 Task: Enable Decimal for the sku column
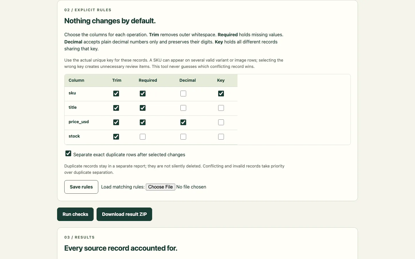183,94
